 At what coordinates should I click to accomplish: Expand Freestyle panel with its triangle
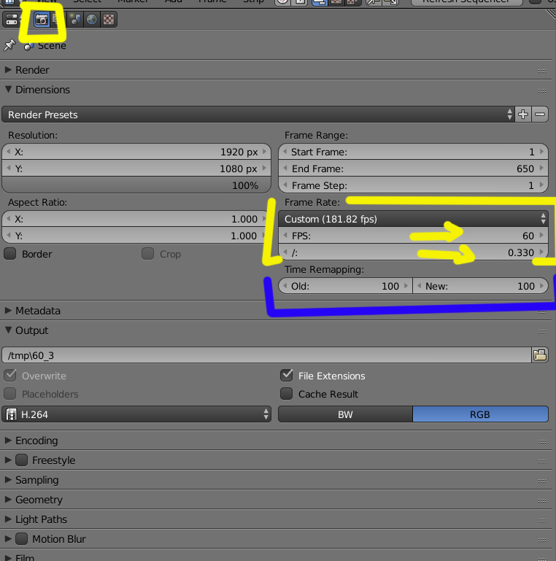click(x=8, y=460)
